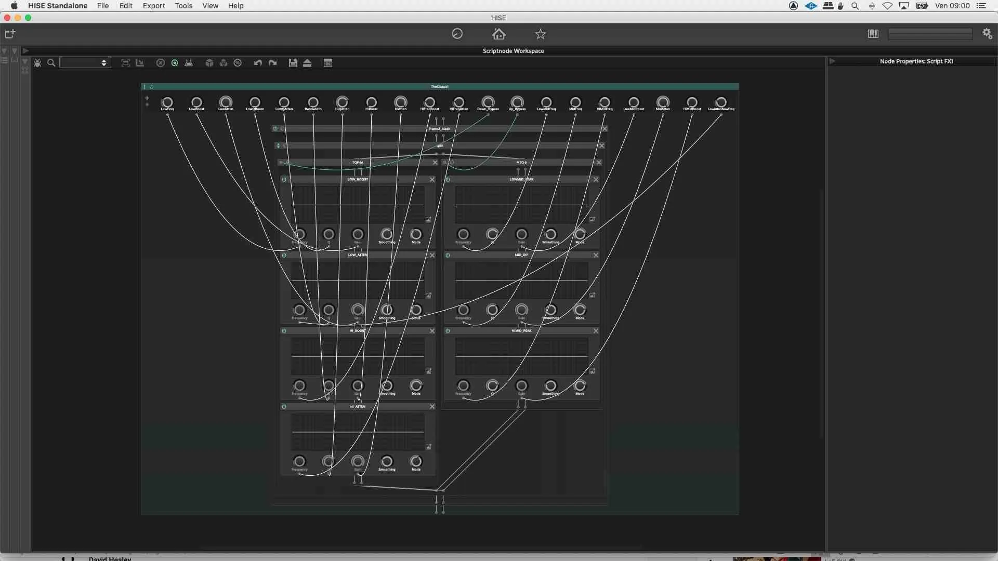
Task: Go to the Home workspace icon at the top
Action: 498,34
